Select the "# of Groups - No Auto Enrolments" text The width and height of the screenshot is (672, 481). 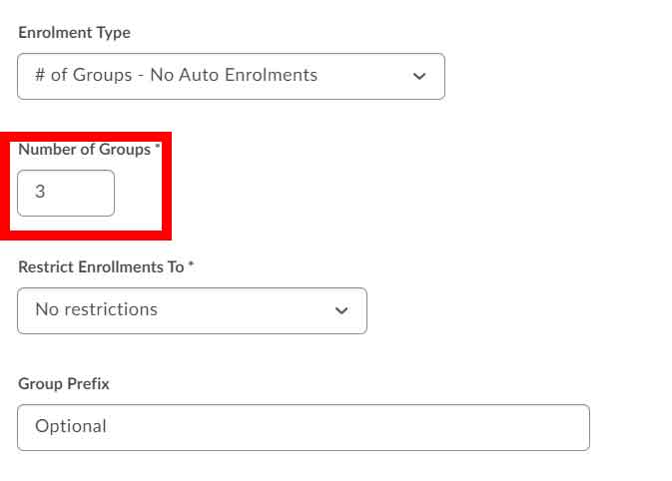point(176,76)
